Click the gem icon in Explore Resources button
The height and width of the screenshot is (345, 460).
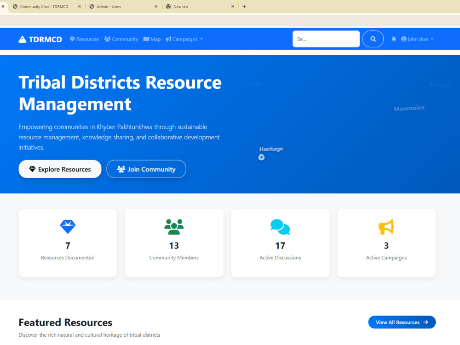(32, 169)
